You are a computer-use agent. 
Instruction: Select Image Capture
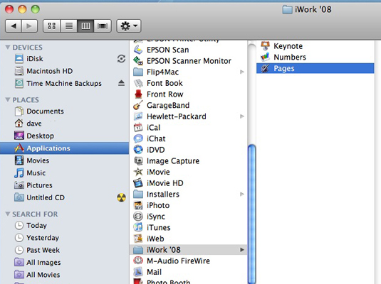click(189, 161)
